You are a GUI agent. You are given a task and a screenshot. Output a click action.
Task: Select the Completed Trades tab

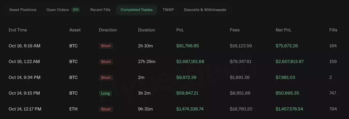[137, 10]
